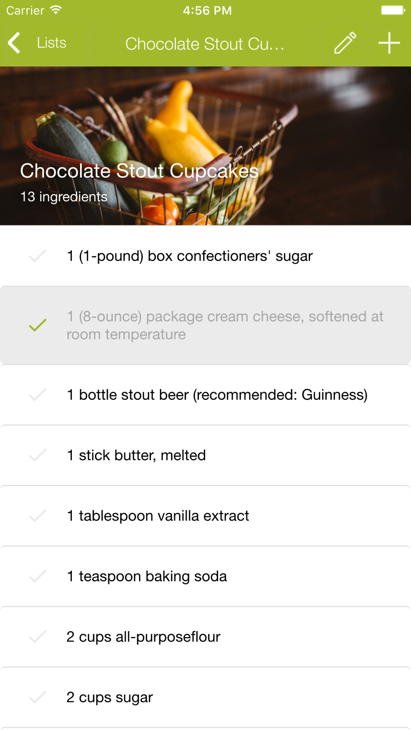This screenshot has height=730, width=411.
Task: Go back to Lists
Action: [51, 43]
